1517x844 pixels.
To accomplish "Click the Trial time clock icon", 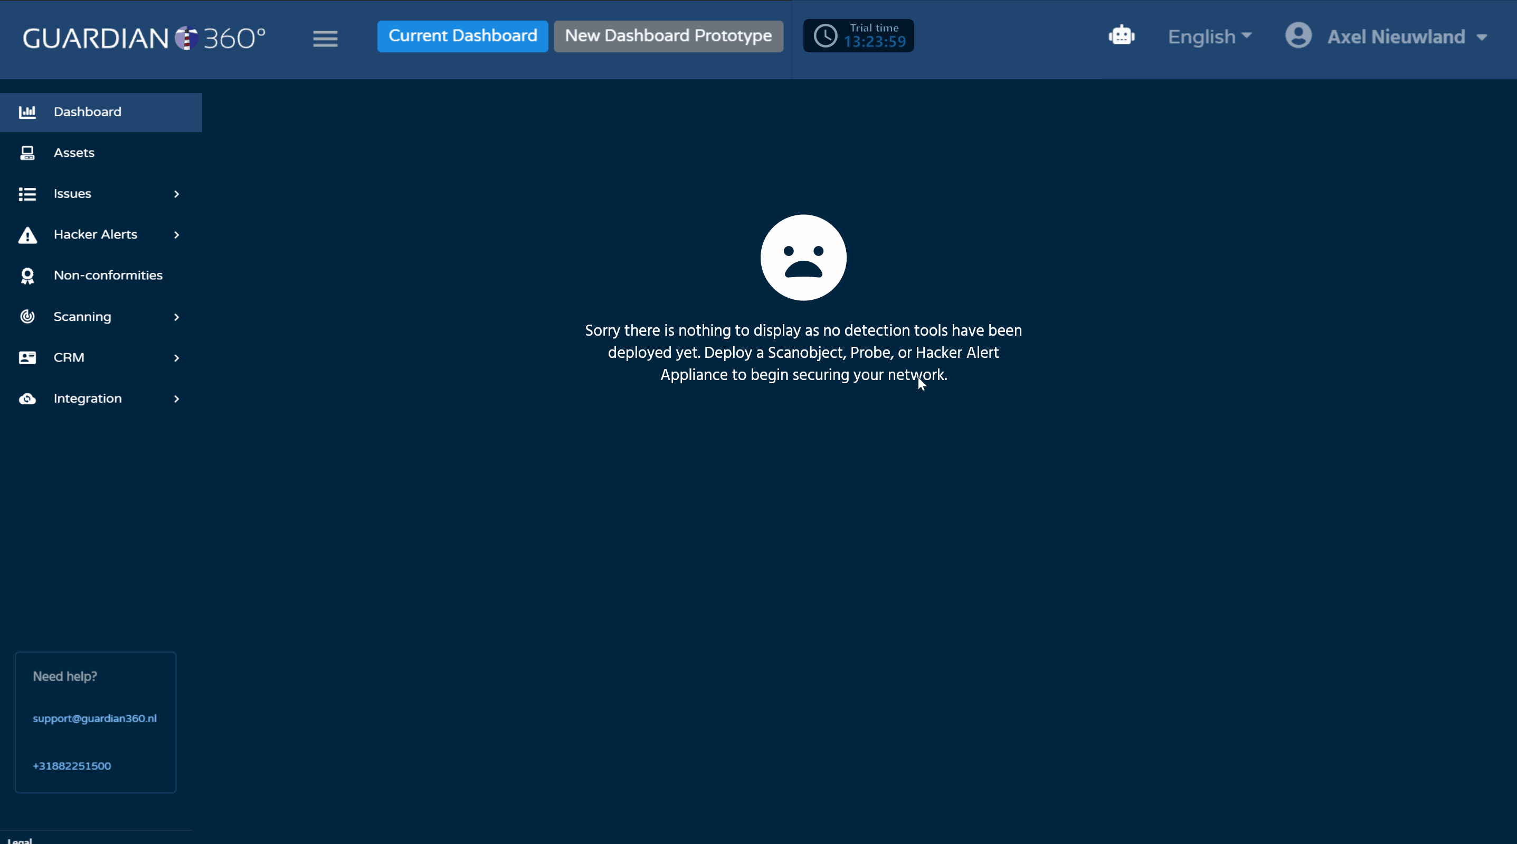I will coord(825,36).
